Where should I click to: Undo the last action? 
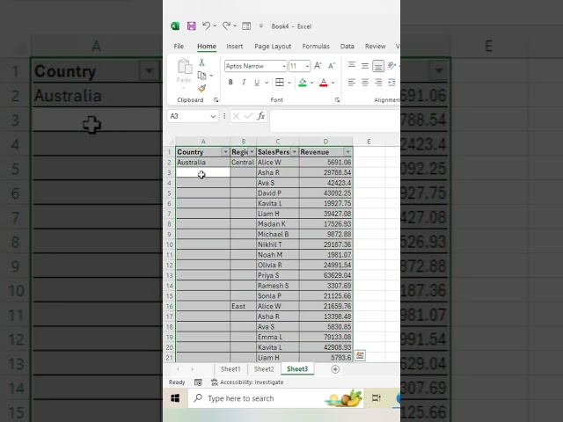pyautogui.click(x=206, y=25)
